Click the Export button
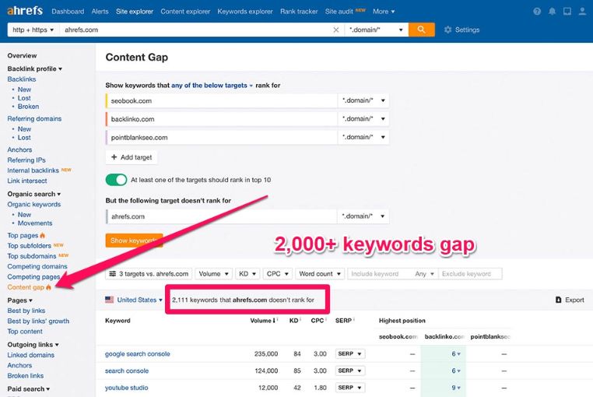593x397 pixels. pyautogui.click(x=570, y=300)
